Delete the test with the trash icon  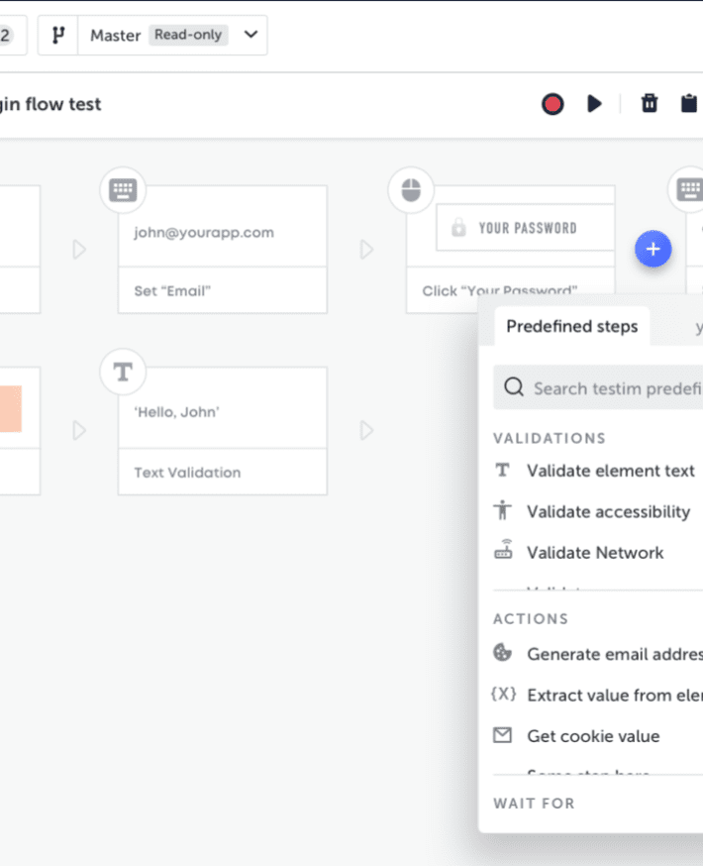click(x=649, y=103)
